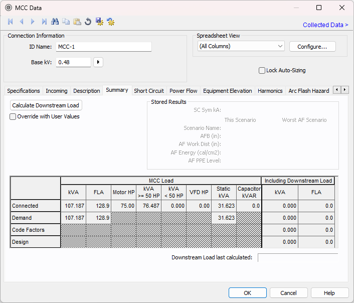Open Find with binoculars icon

pyautogui.click(x=55, y=22)
